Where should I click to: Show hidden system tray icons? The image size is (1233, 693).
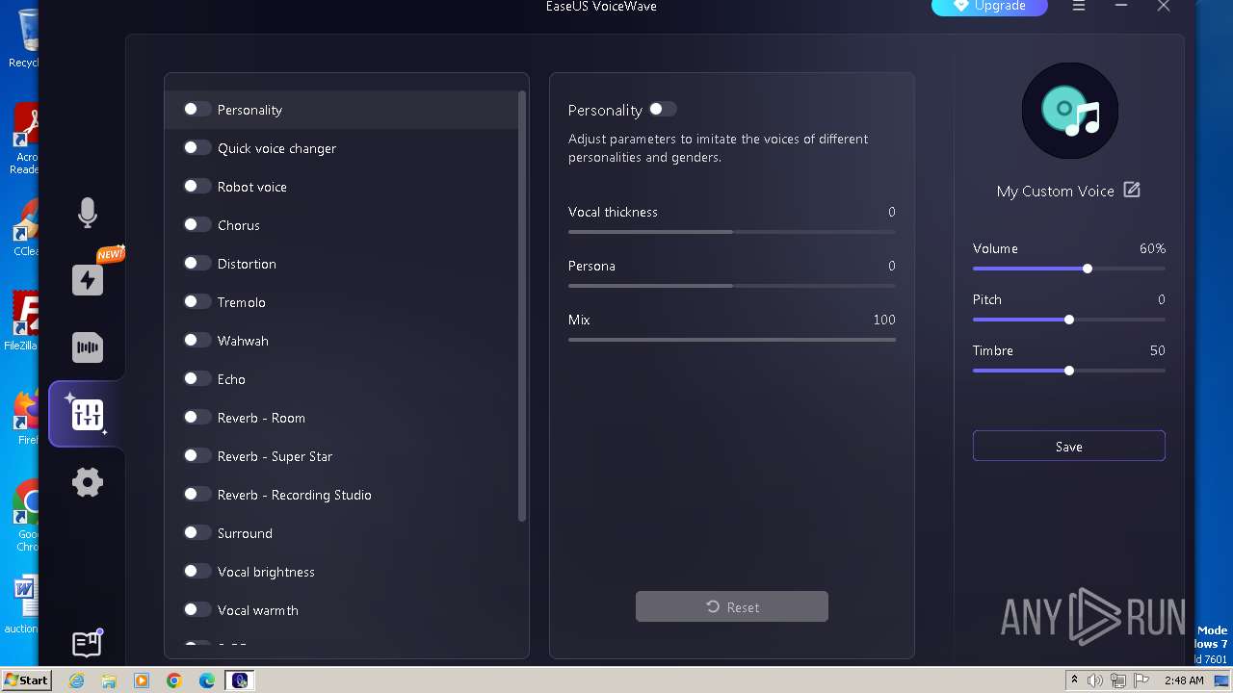click(x=1074, y=680)
